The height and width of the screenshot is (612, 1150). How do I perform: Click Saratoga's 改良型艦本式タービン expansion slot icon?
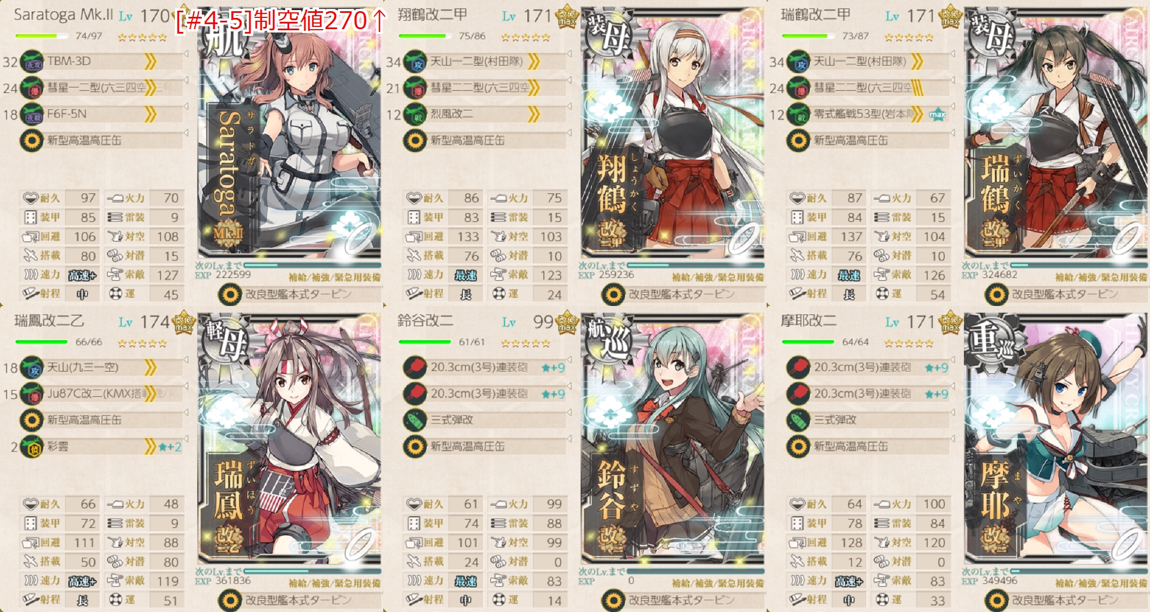coord(230,294)
